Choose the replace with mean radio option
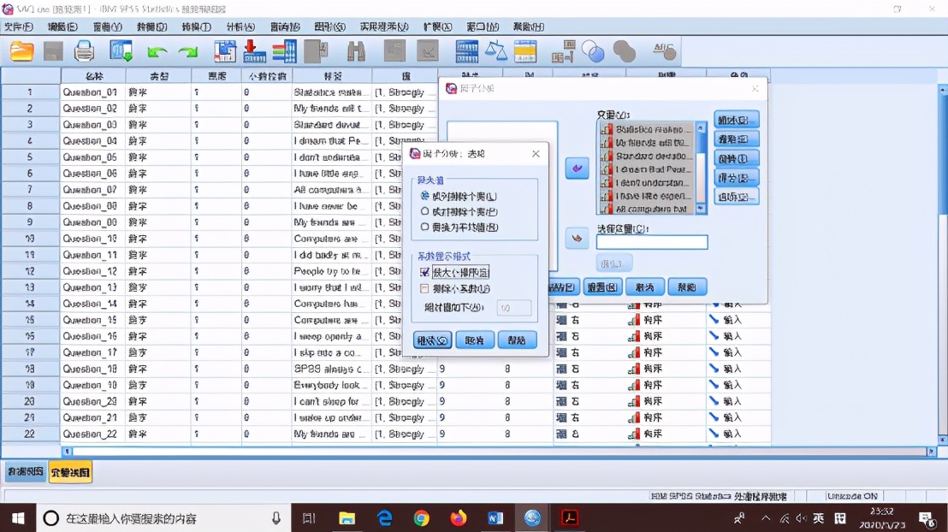The width and height of the screenshot is (948, 532). pos(425,228)
